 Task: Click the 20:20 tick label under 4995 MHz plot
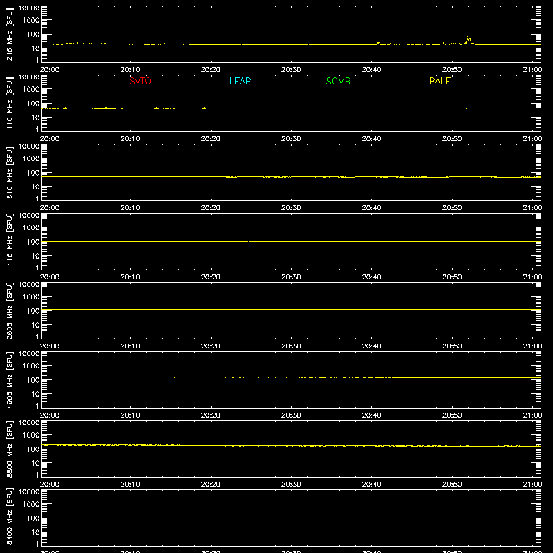[x=211, y=415]
